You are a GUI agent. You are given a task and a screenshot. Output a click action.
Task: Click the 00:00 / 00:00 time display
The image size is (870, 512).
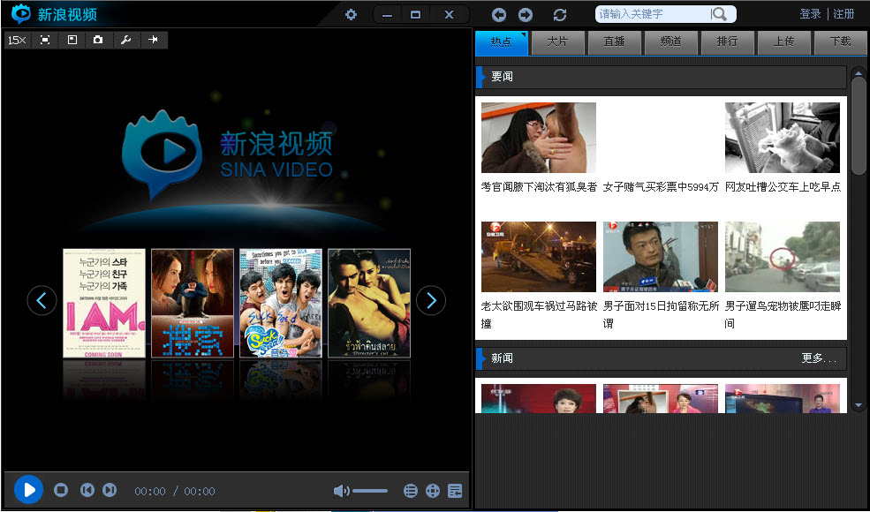coord(175,492)
